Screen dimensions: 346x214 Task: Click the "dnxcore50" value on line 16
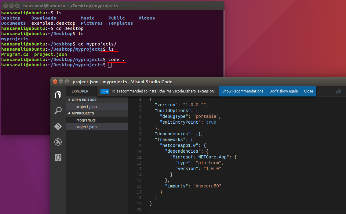click(x=207, y=186)
